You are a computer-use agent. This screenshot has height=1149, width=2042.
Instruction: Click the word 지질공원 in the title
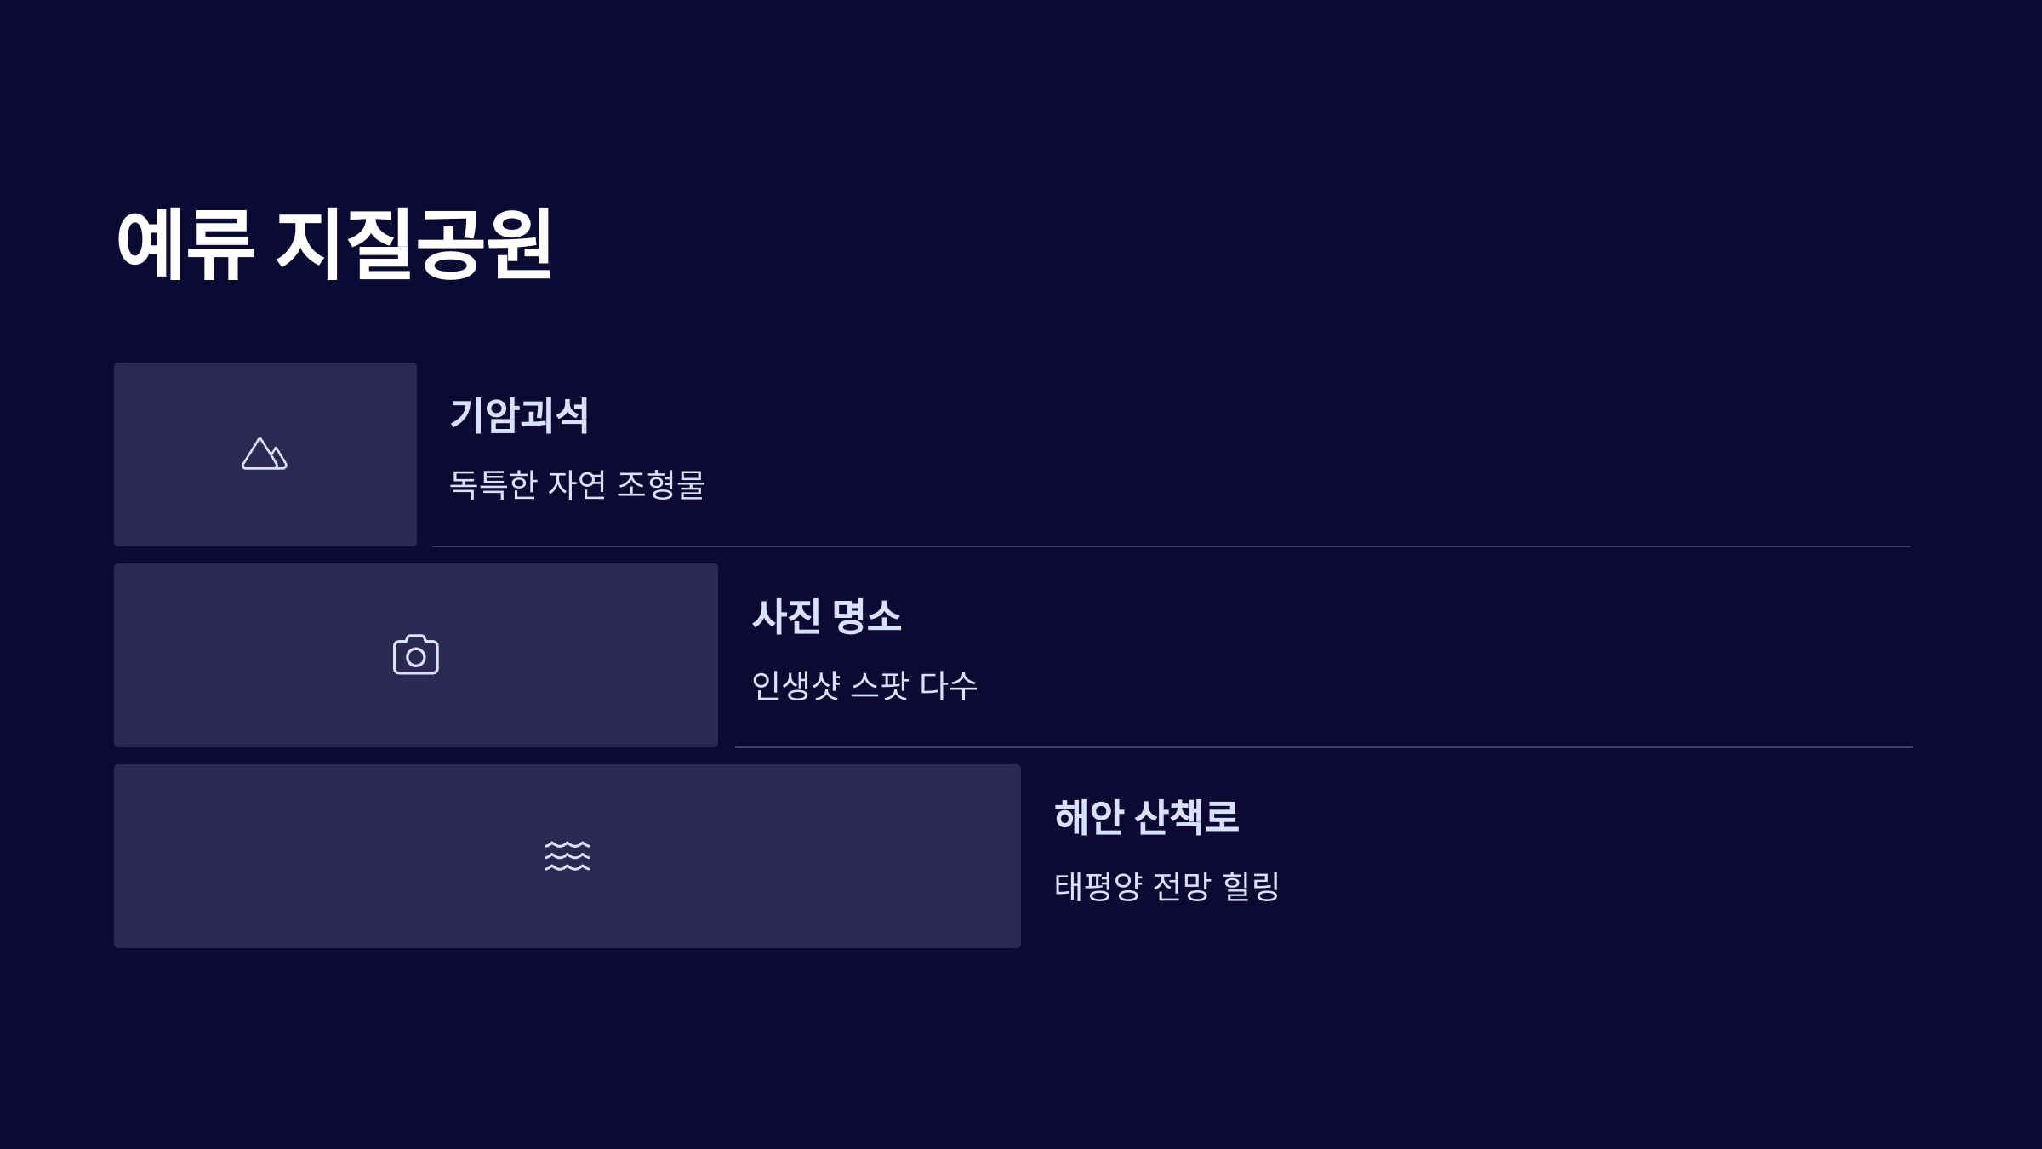point(414,244)
